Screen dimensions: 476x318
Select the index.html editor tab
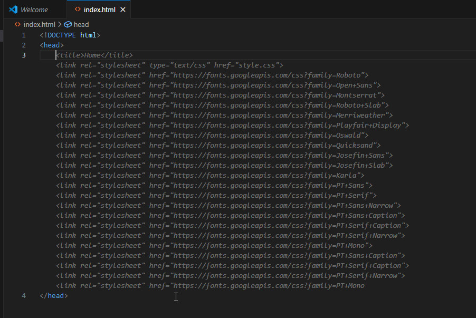pos(99,9)
